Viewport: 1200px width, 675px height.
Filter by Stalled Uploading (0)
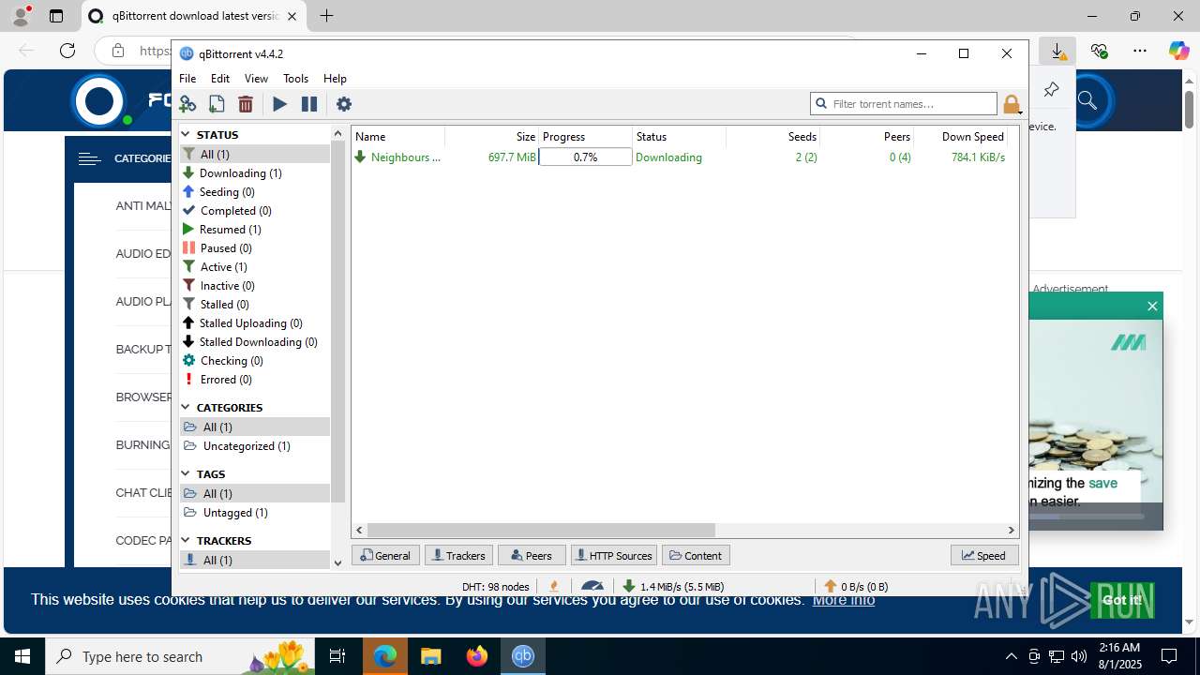pyautogui.click(x=255, y=322)
